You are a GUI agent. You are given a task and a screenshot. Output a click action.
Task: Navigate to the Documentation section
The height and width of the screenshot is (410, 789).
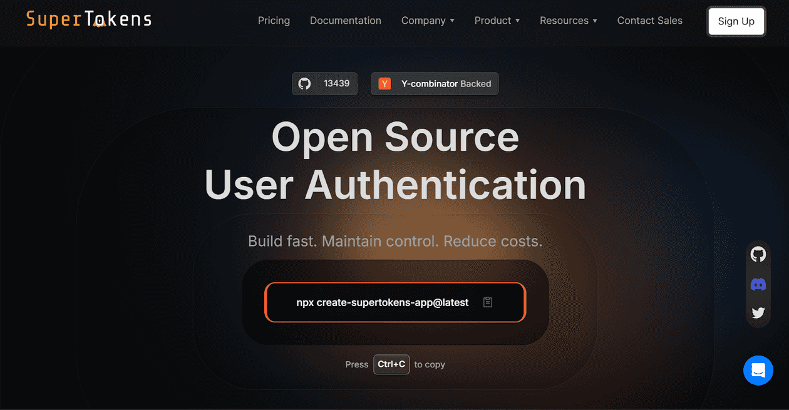346,20
